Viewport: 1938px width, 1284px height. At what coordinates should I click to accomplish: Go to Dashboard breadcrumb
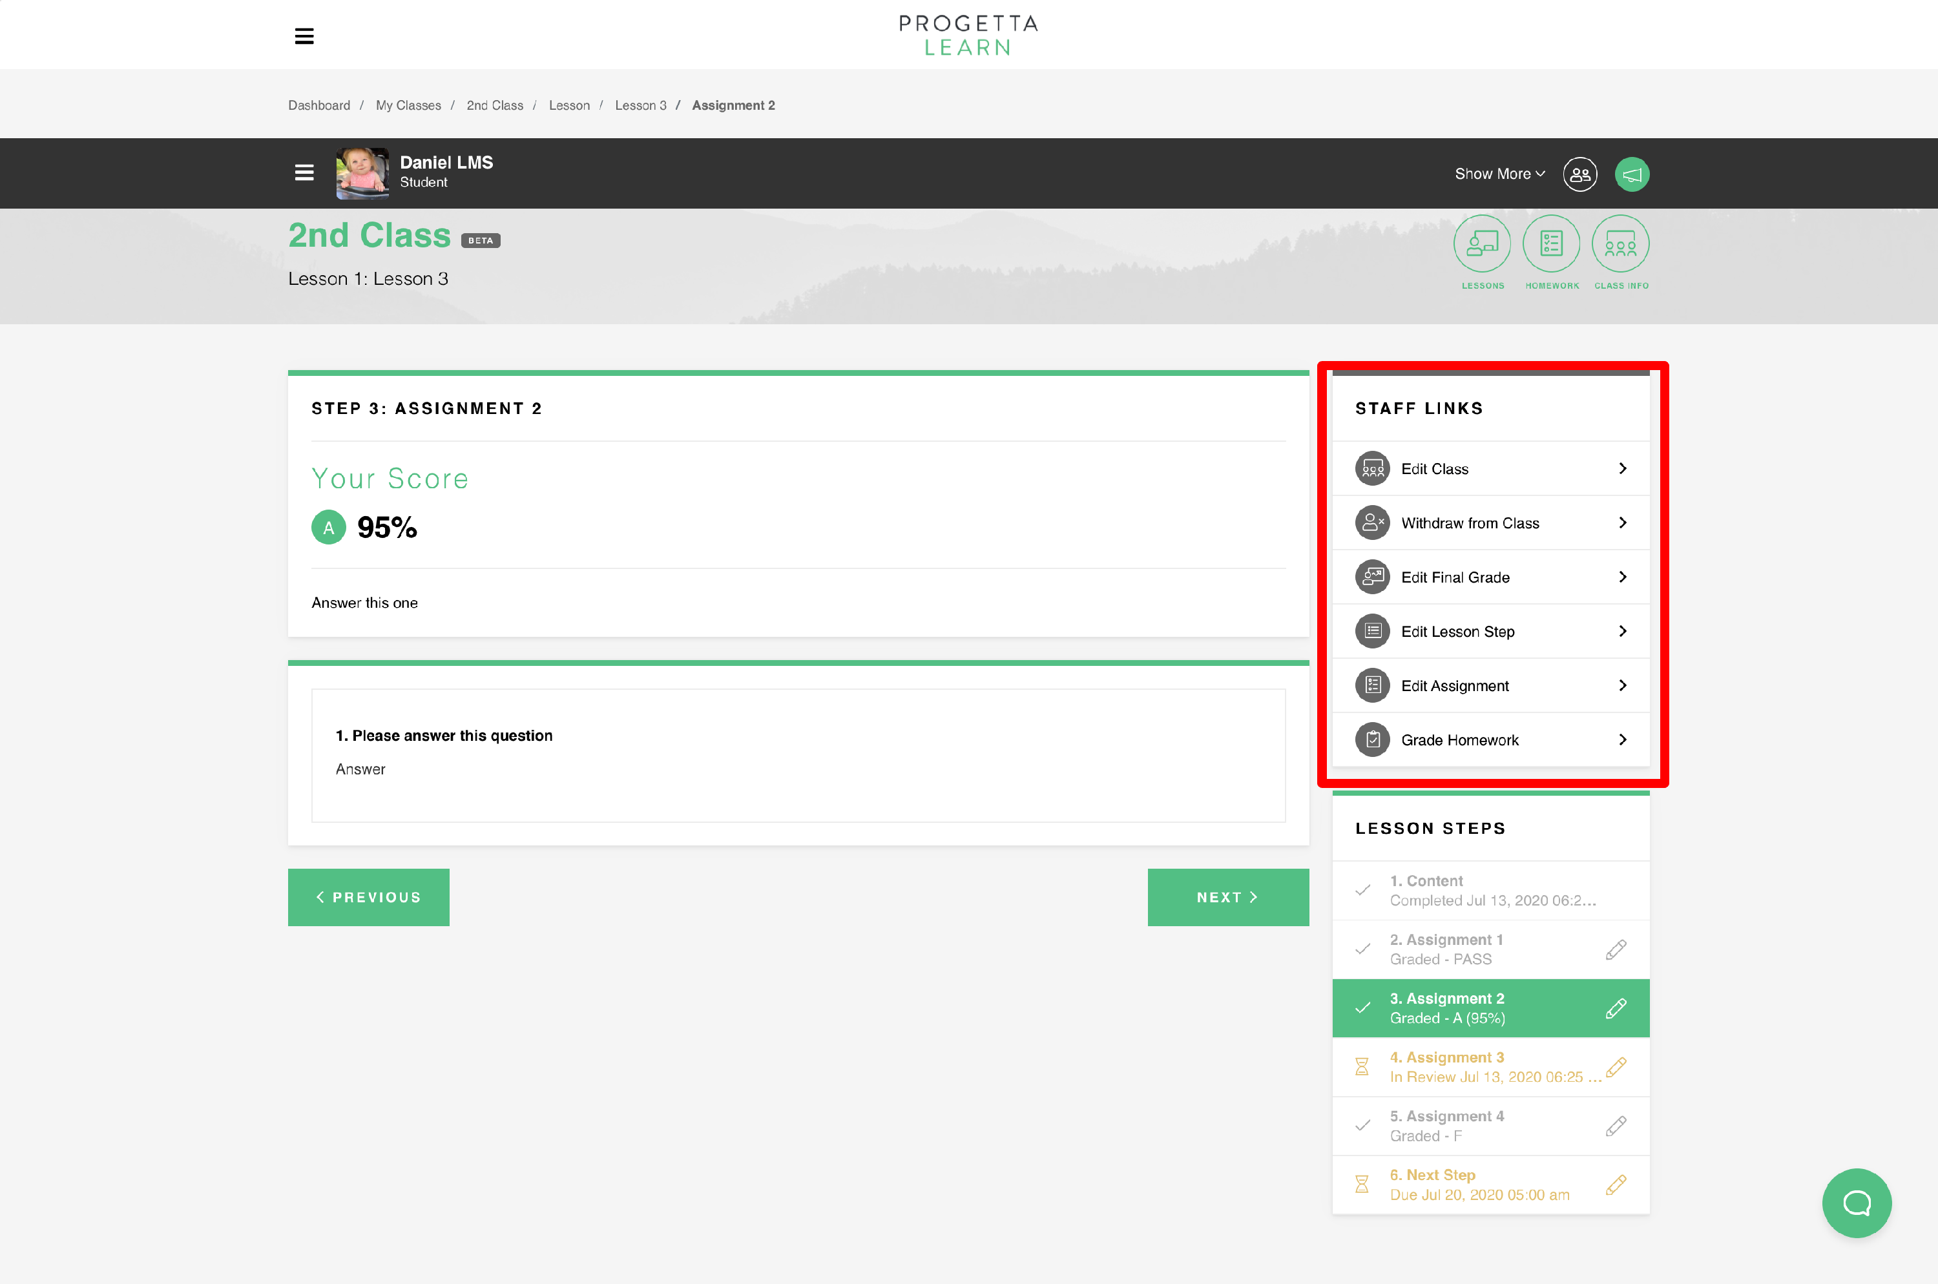318,106
